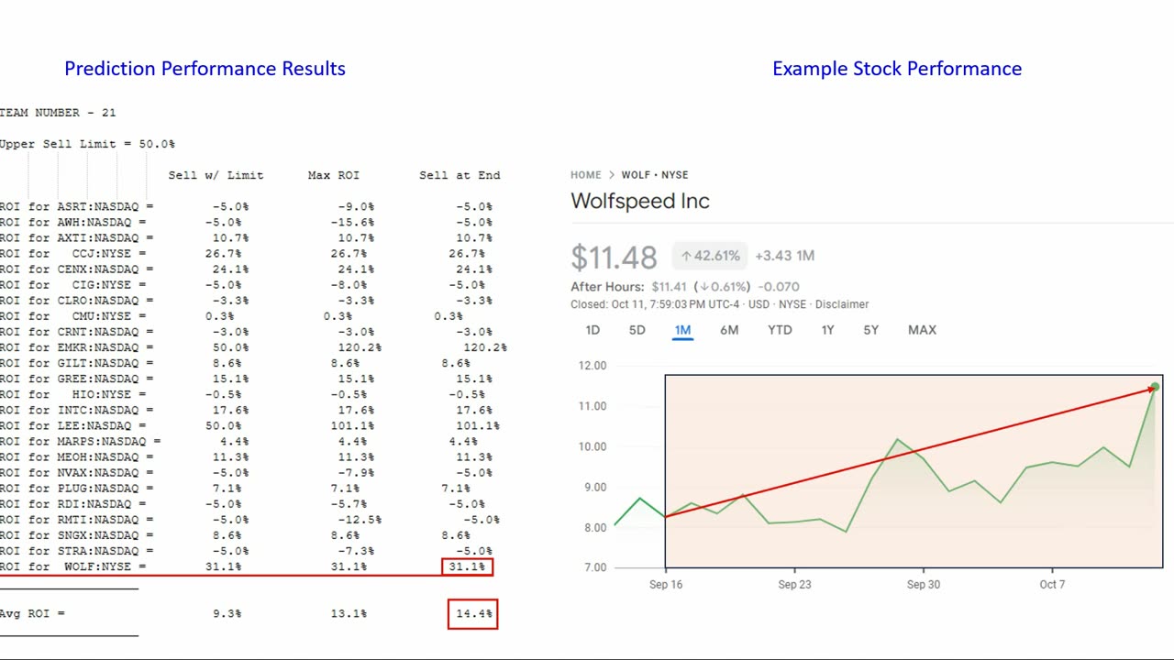1174x660 pixels.
Task: Click the ROI for CLRO:NASDAQ row label
Action: pos(77,301)
